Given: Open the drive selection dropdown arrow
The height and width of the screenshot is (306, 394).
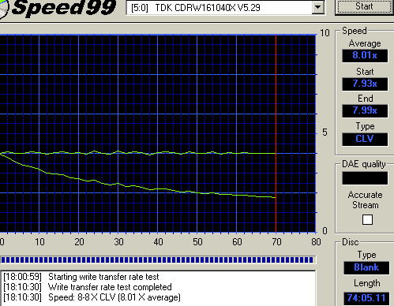Looking at the screenshot, I should click(318, 7).
